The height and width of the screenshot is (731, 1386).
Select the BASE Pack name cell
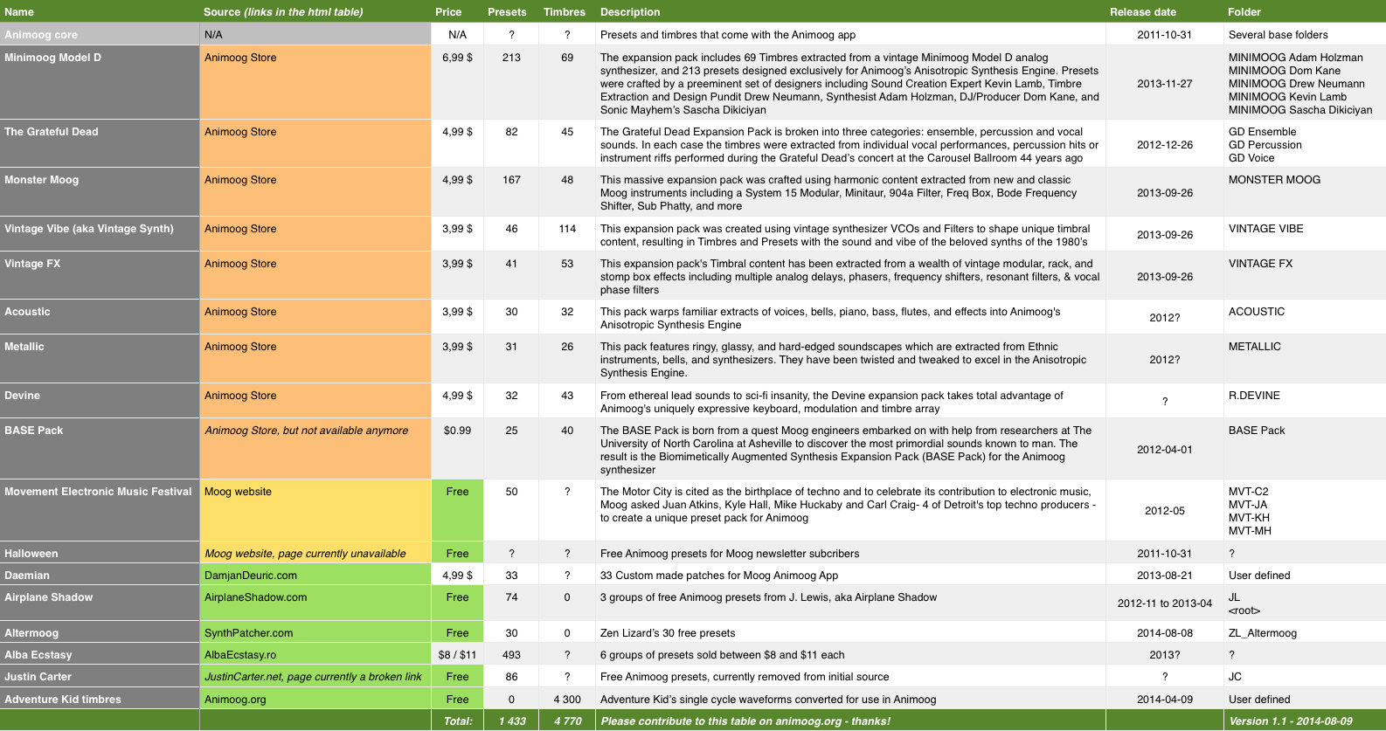(x=100, y=449)
